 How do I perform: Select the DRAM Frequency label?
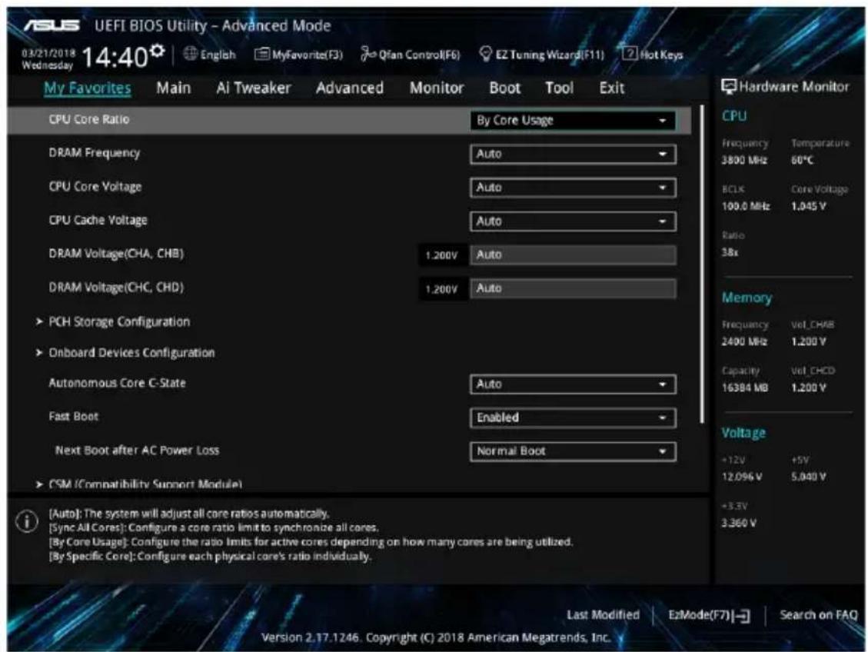pos(94,153)
